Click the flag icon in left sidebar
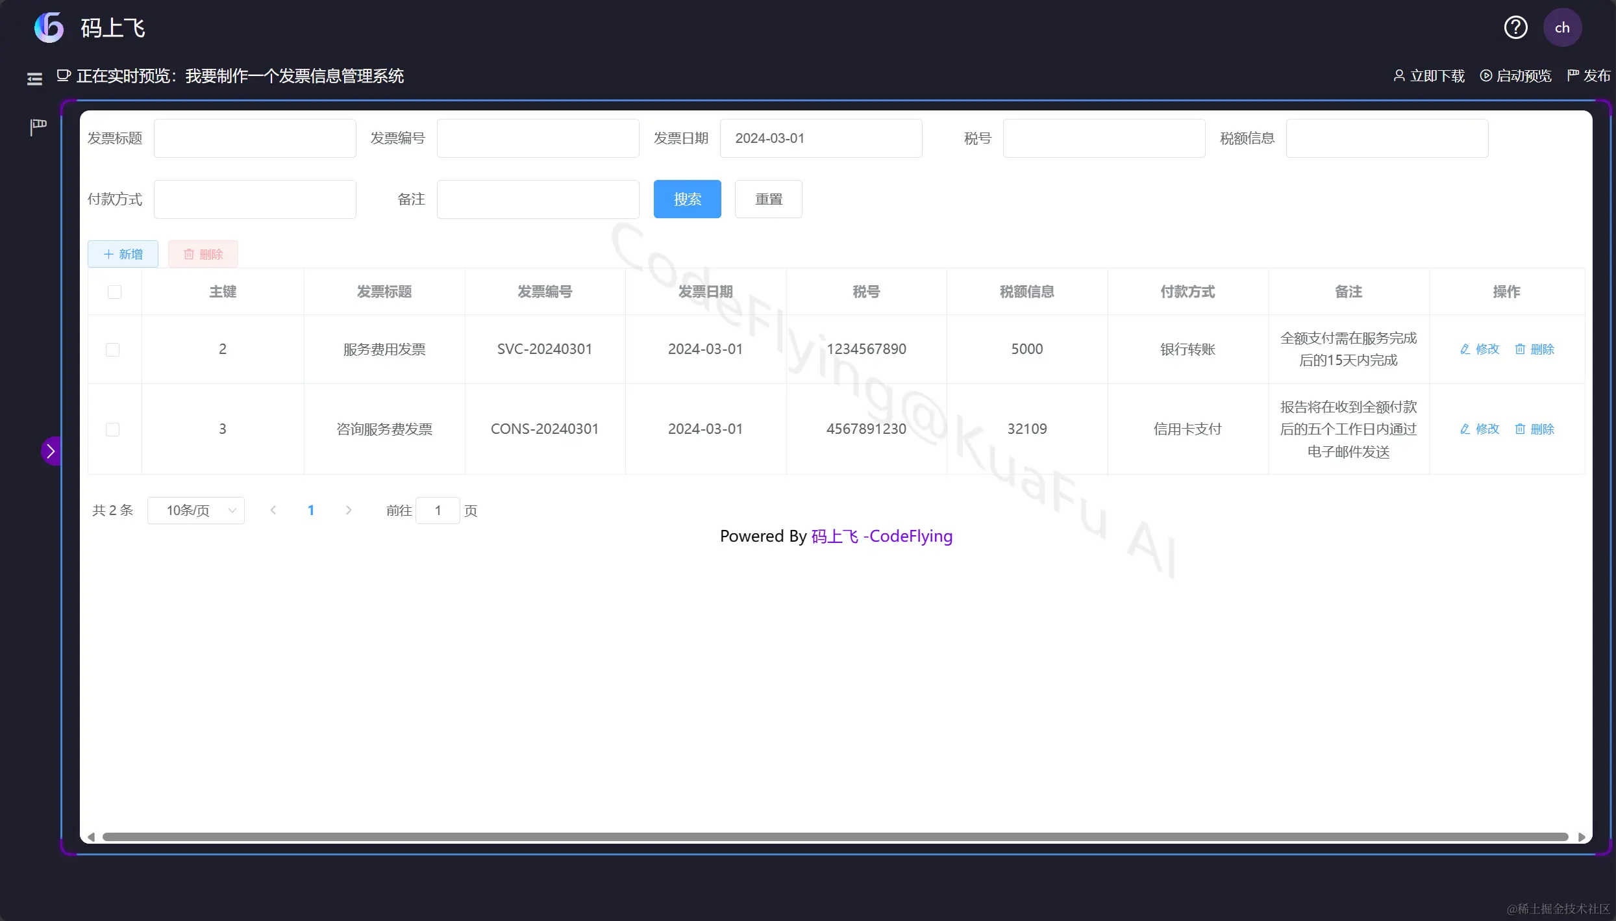 [x=38, y=127]
